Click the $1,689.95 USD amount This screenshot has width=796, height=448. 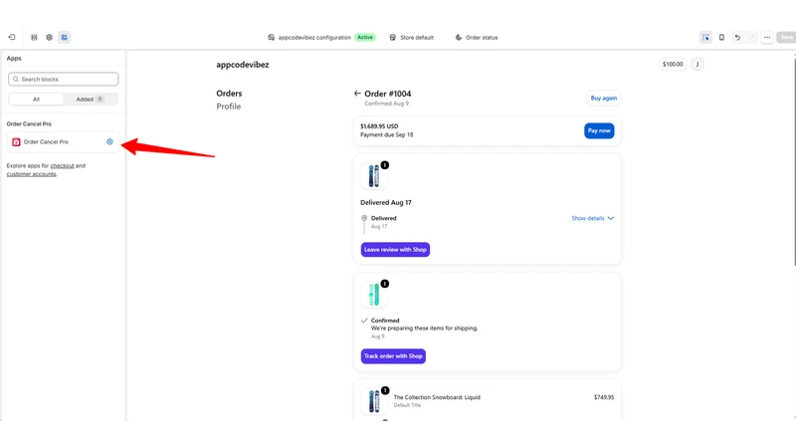379,126
